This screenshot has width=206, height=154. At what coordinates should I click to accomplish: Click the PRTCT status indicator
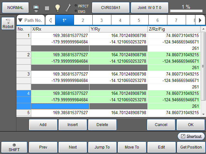click(x=82, y=5)
